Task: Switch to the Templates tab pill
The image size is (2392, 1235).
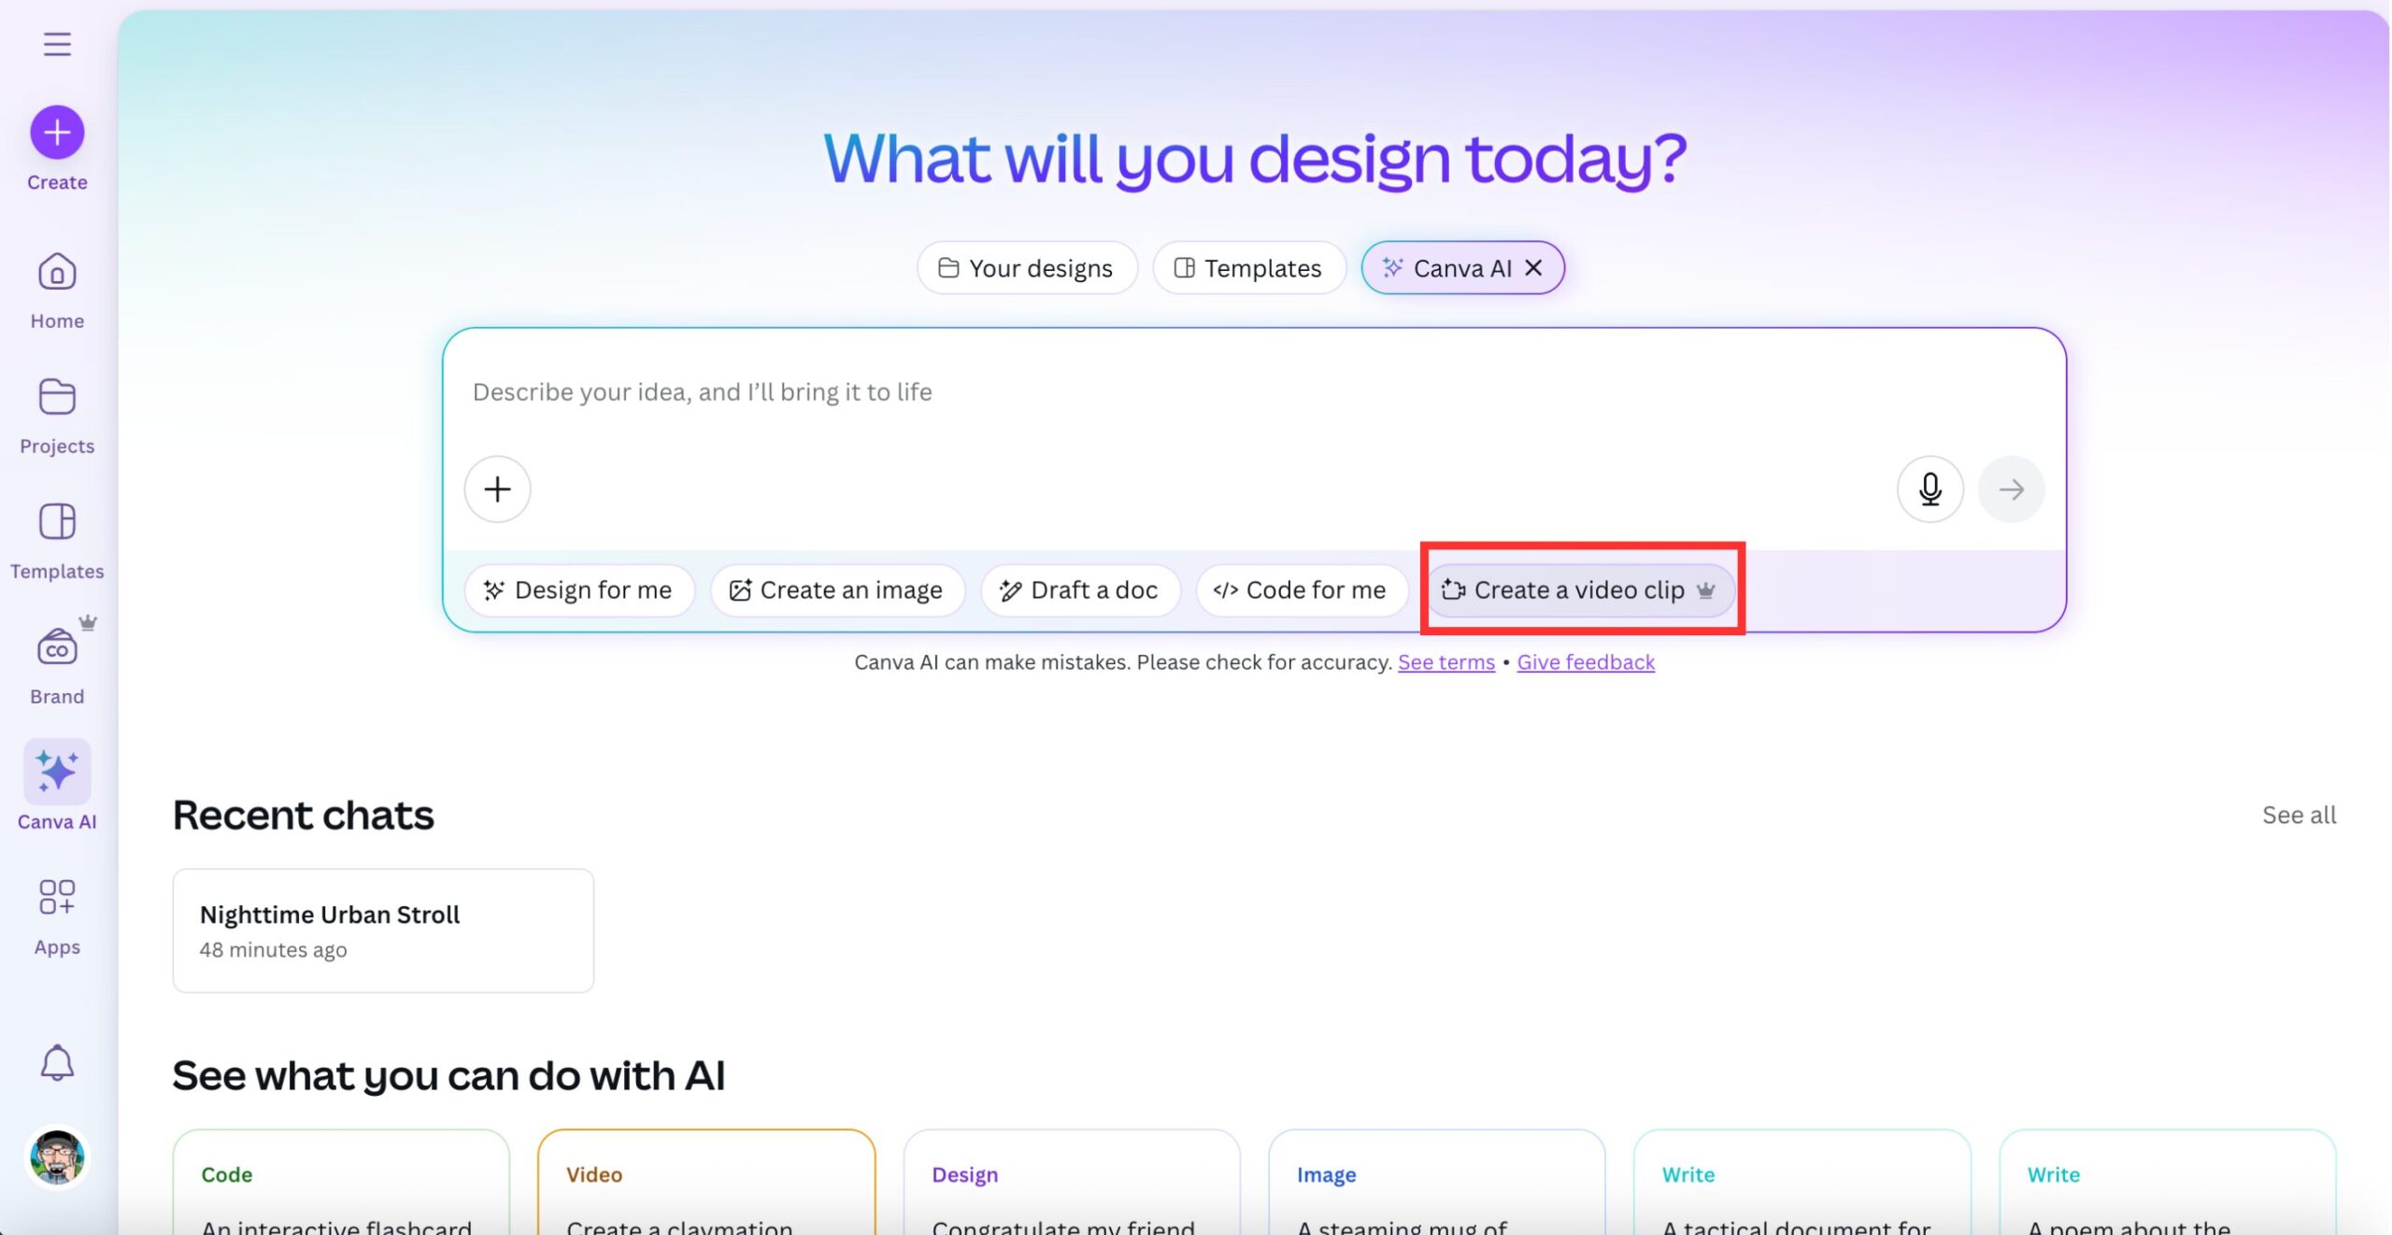Action: (x=1249, y=268)
